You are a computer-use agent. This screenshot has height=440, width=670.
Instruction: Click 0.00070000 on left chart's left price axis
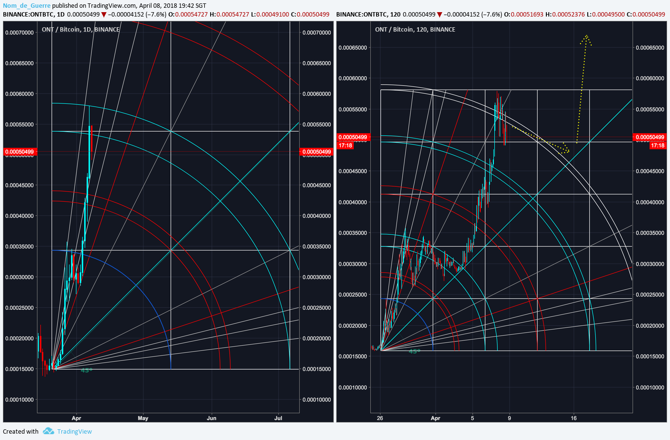(19, 33)
